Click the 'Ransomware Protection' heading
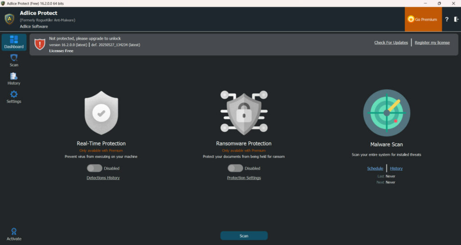Image resolution: width=461 pixels, height=245 pixels. (x=244, y=144)
